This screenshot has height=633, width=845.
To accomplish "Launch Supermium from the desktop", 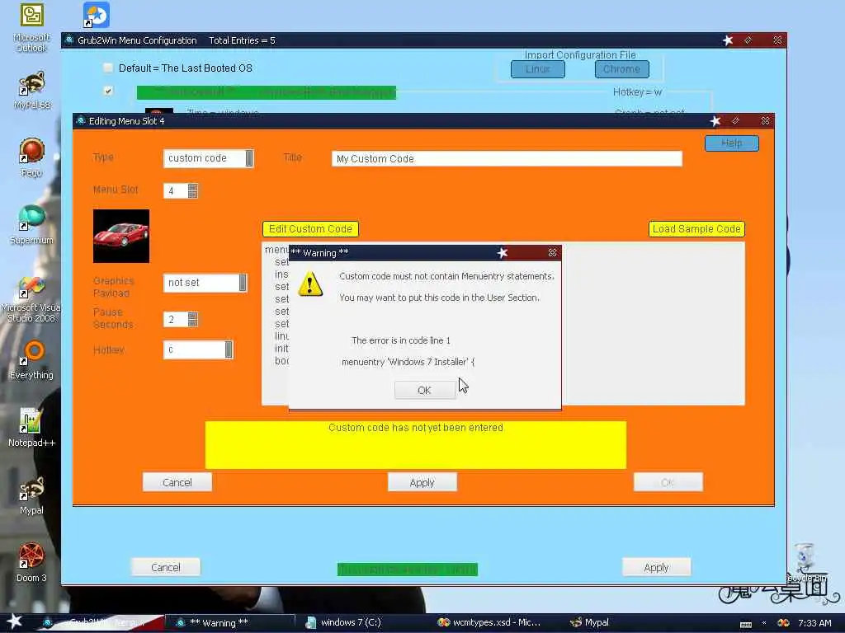I will (31, 224).
